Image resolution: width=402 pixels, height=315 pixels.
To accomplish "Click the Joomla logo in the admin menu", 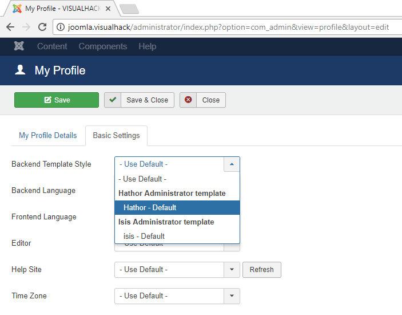I will (x=19, y=46).
